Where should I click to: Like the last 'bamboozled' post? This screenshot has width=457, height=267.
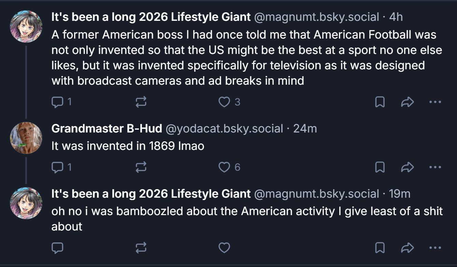(224, 248)
